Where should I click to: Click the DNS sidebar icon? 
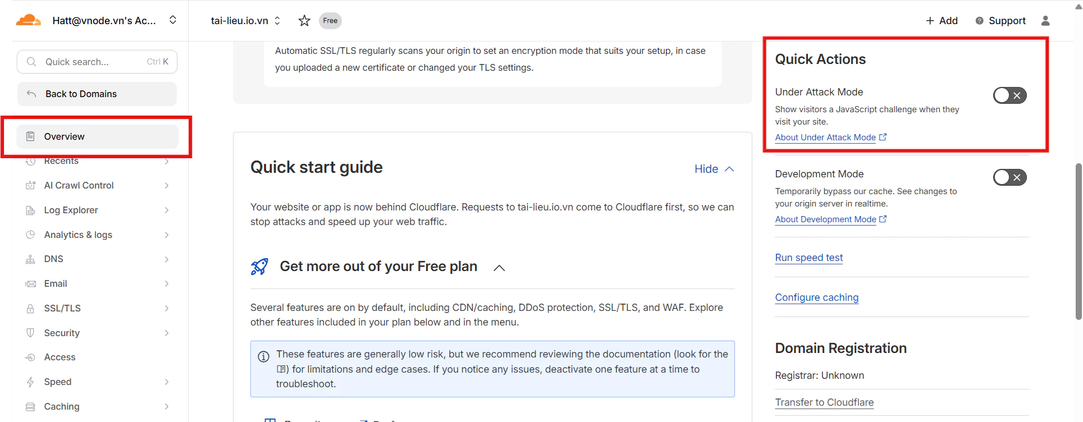[30, 259]
